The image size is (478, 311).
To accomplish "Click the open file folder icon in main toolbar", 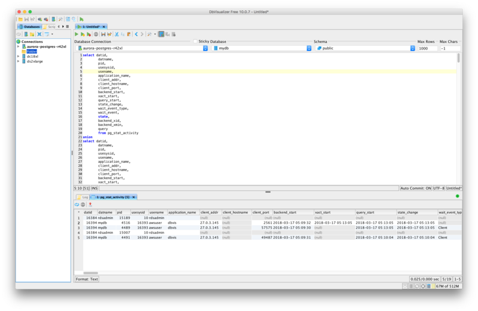I will (x=20, y=19).
